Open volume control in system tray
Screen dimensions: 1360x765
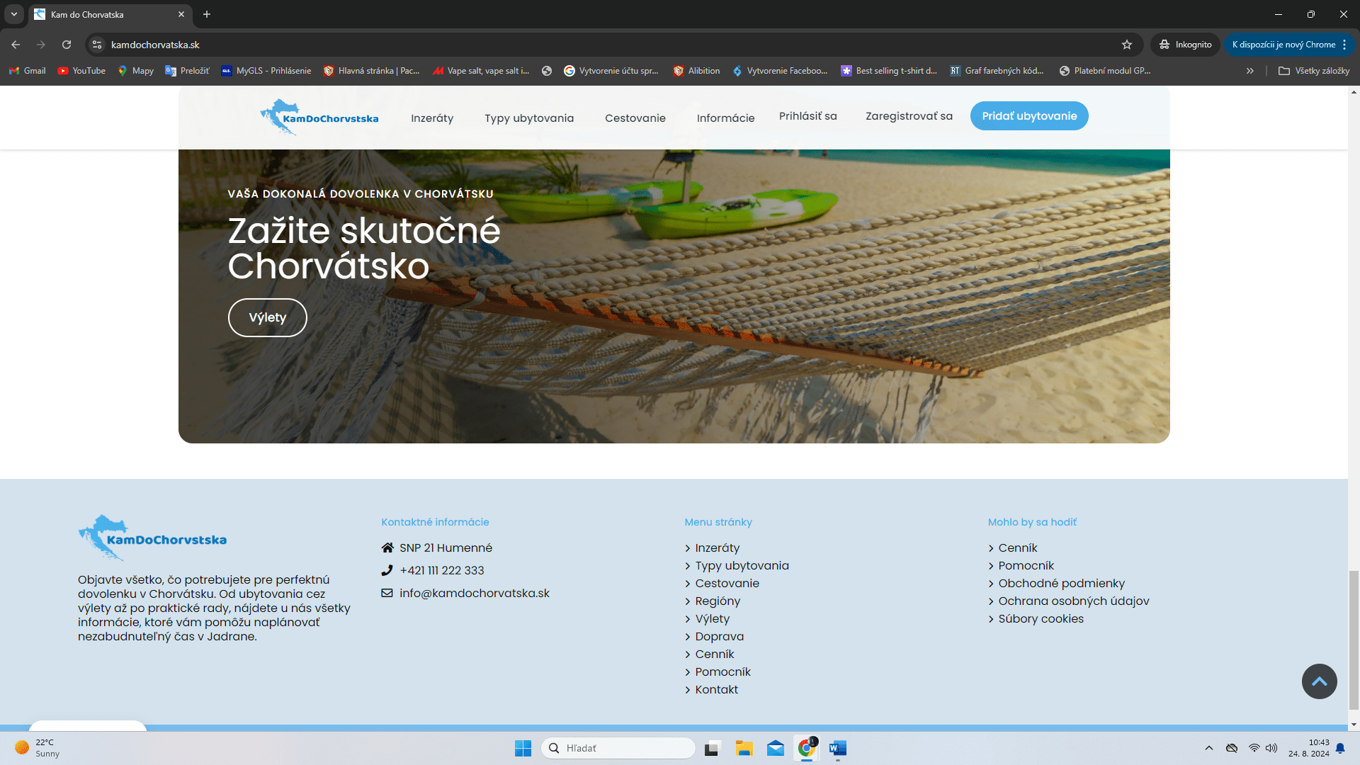(x=1271, y=748)
